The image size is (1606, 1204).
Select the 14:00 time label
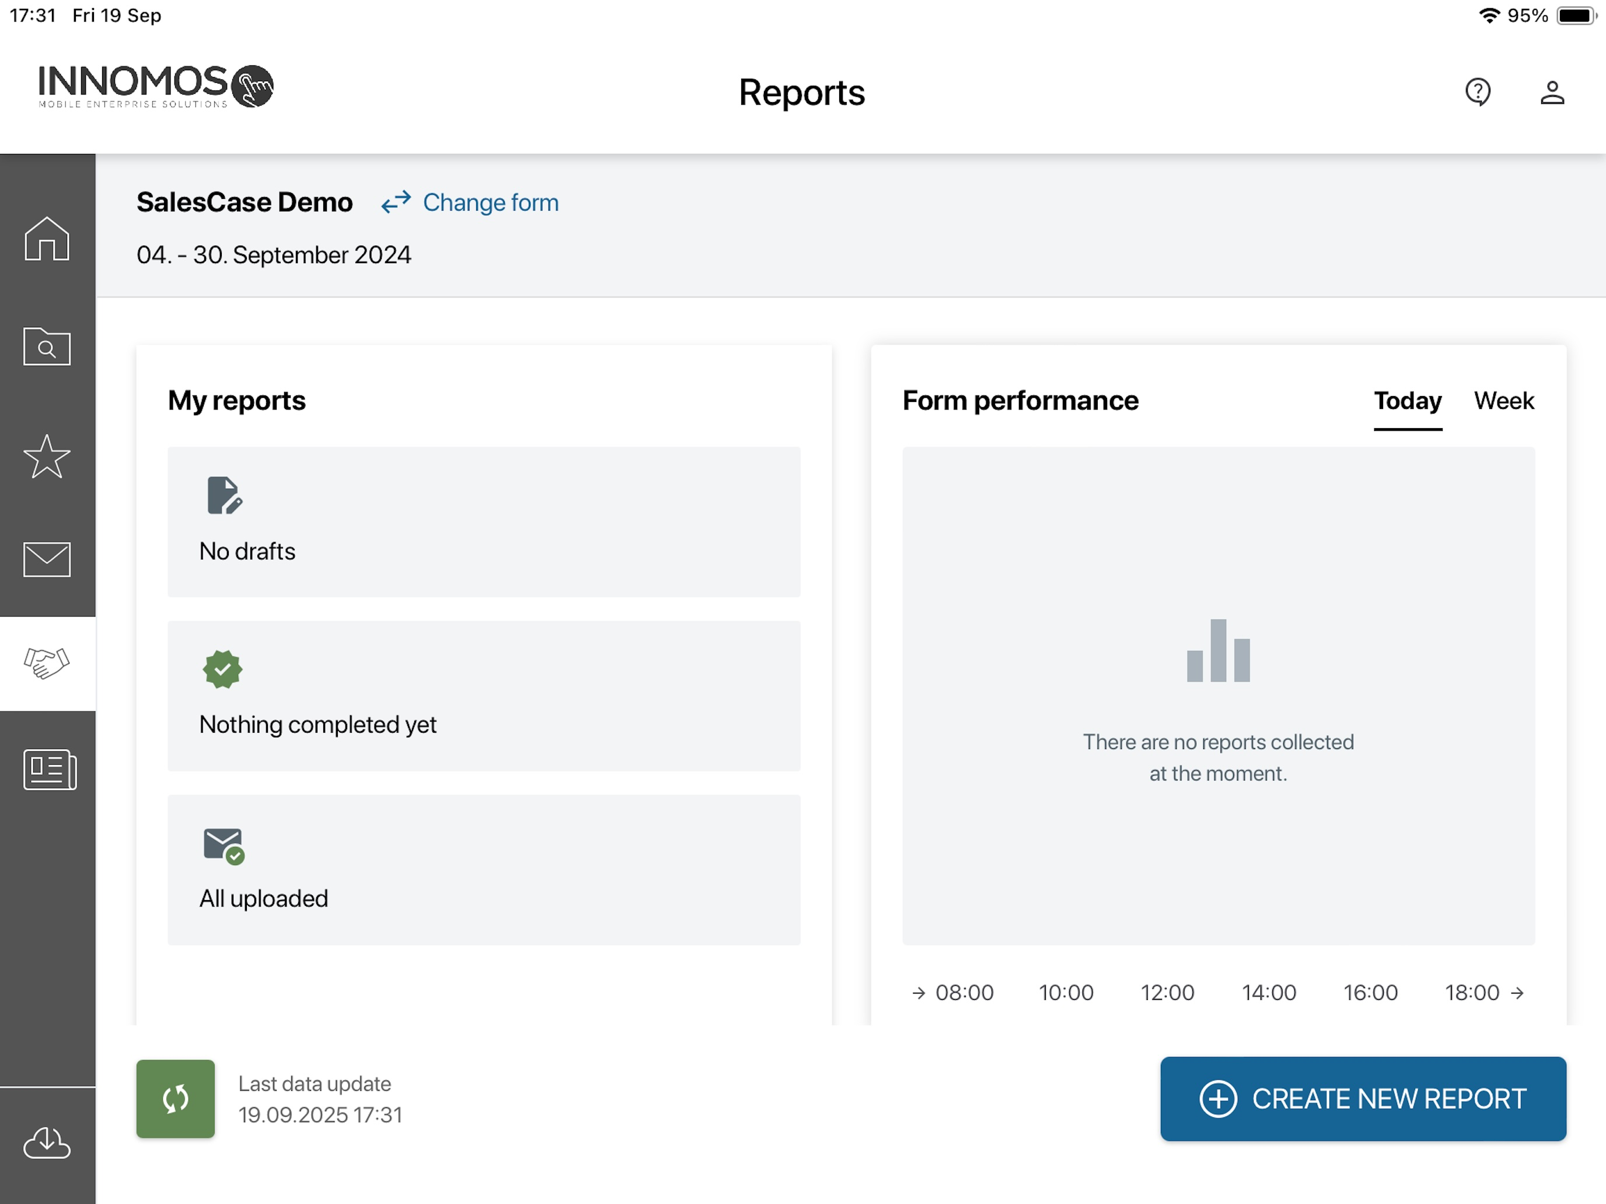pos(1269,993)
